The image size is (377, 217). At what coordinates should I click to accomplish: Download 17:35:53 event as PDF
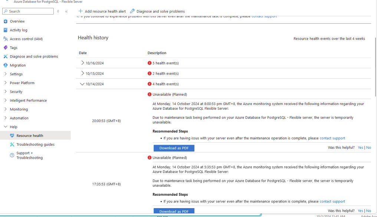click(x=174, y=211)
